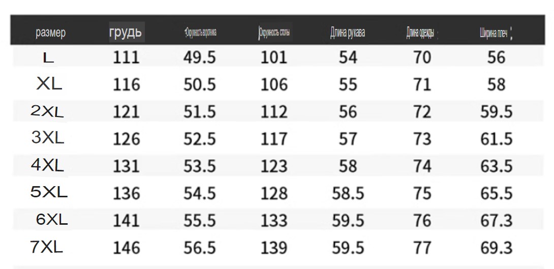Click sleeve length 58.5 in 5XL row

(x=348, y=193)
